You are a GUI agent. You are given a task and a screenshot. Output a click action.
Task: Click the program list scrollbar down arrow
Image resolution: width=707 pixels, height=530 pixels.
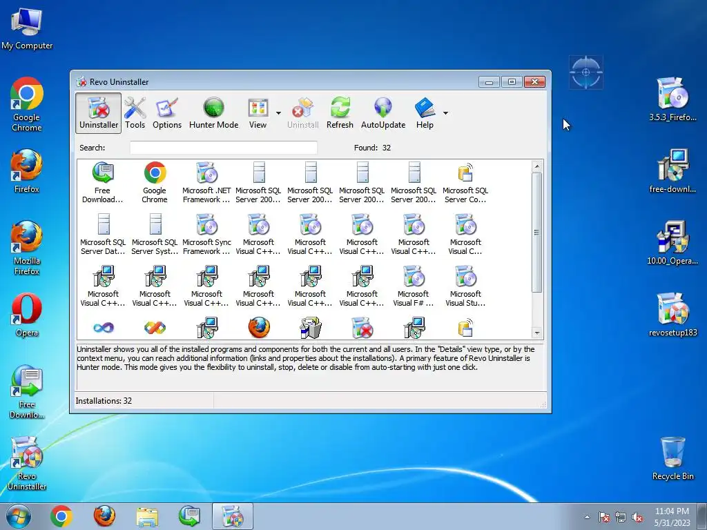point(536,333)
